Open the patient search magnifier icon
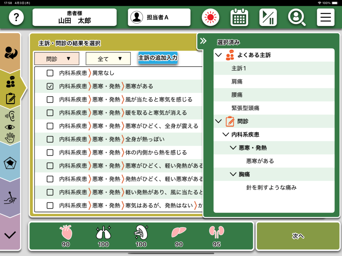 coord(297,17)
